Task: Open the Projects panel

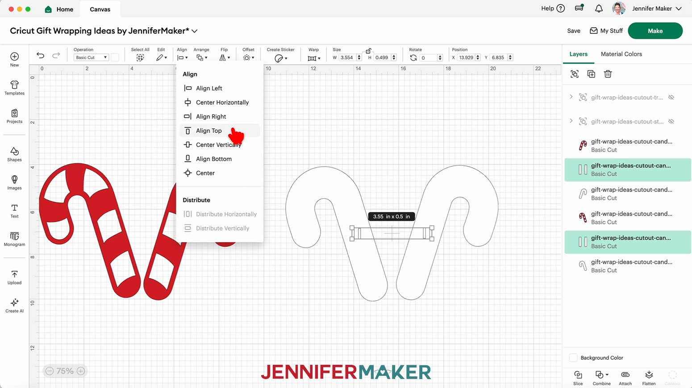Action: (14, 113)
